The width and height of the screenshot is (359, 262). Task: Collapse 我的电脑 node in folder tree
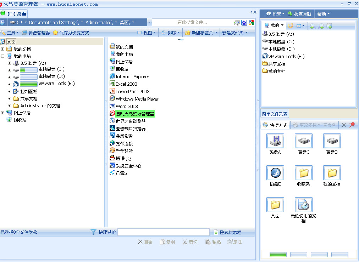click(x=3, y=56)
